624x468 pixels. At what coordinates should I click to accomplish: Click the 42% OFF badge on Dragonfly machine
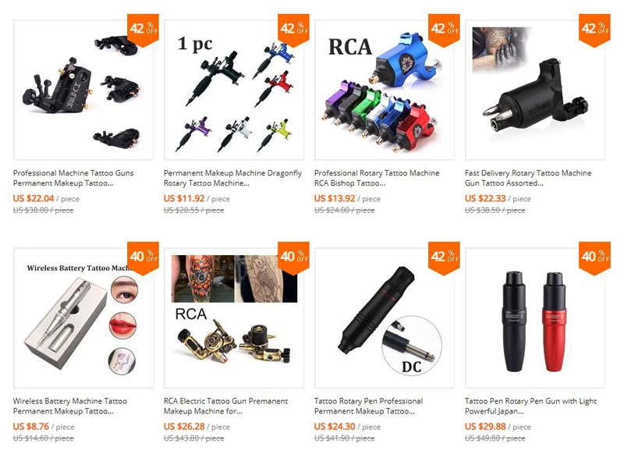(x=294, y=30)
